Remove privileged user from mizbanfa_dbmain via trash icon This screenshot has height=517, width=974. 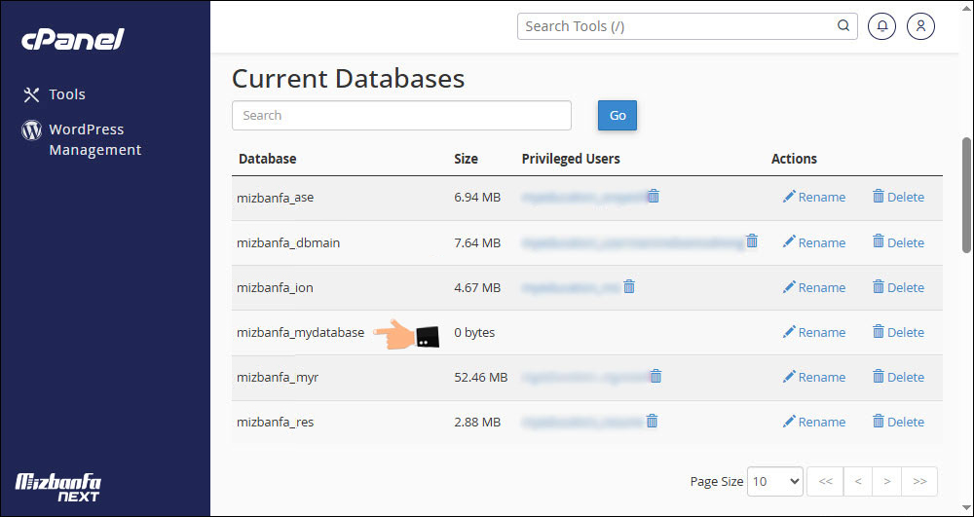tap(751, 241)
